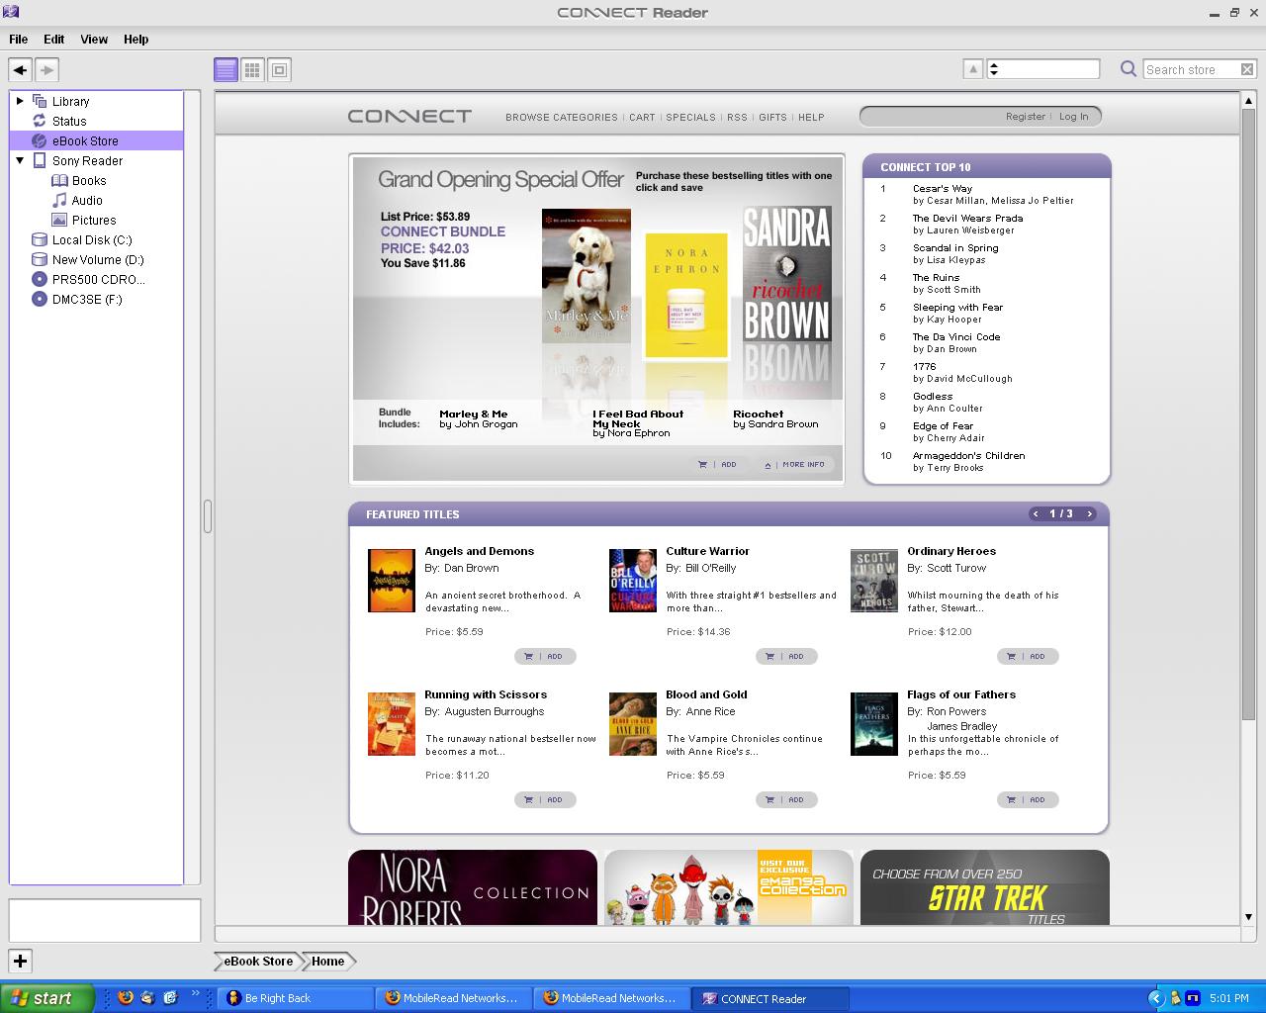1266x1013 pixels.
Task: Click the vertical scrollbar down arrow
Action: pos(1248,917)
